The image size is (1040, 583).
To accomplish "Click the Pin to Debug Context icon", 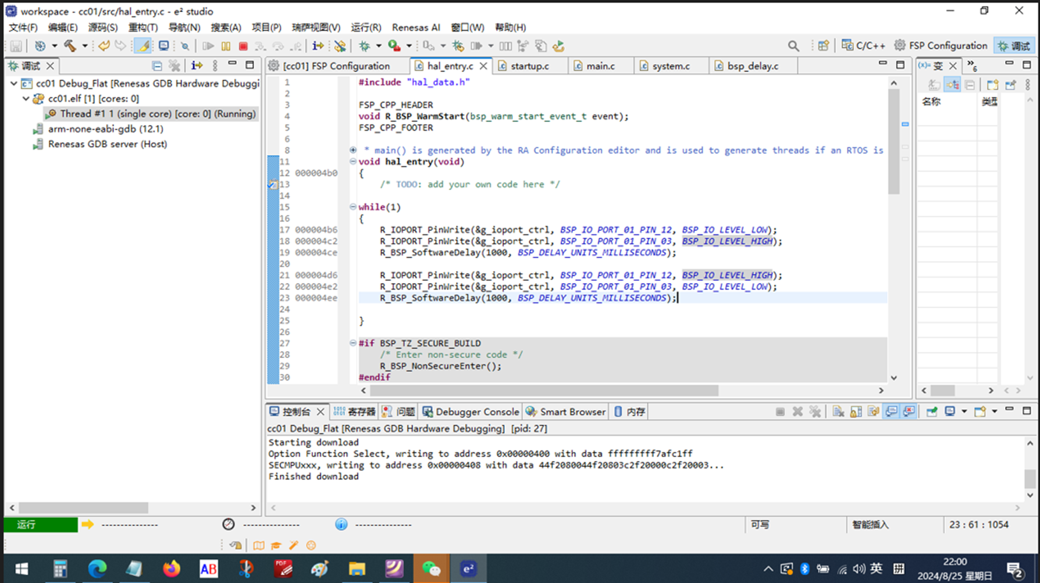I will point(1010,85).
